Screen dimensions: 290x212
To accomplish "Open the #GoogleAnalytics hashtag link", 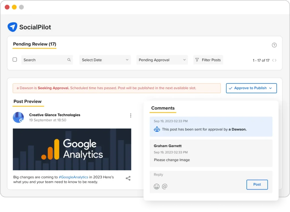I will point(73,177).
